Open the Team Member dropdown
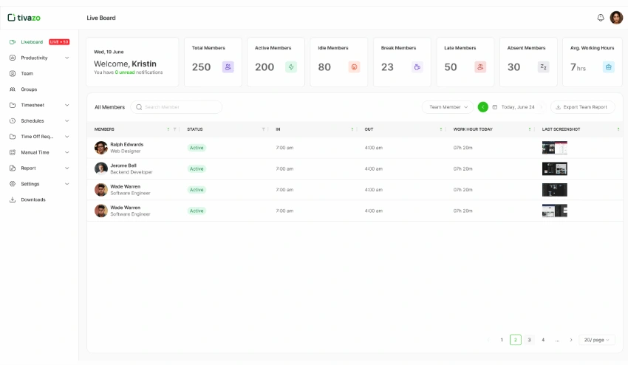 click(x=448, y=107)
